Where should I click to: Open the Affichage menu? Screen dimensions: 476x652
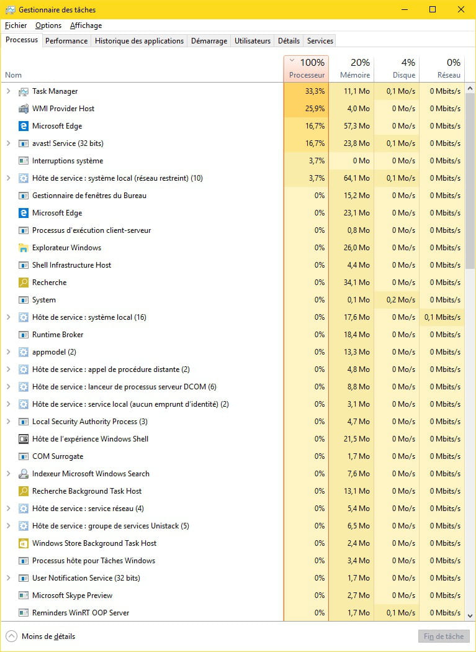pos(86,25)
